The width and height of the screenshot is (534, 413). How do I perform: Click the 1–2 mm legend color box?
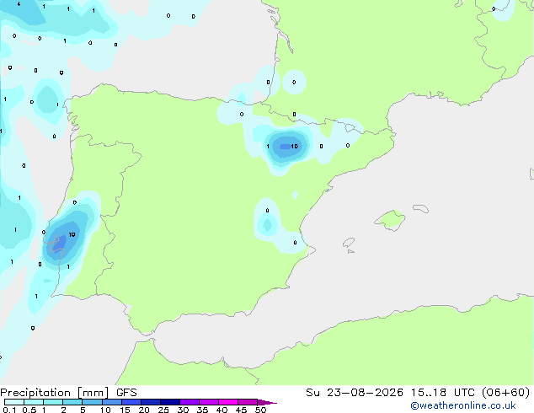coord(53,402)
